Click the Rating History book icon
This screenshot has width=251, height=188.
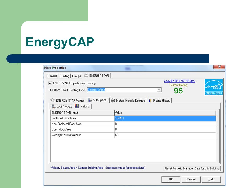coord(150,101)
